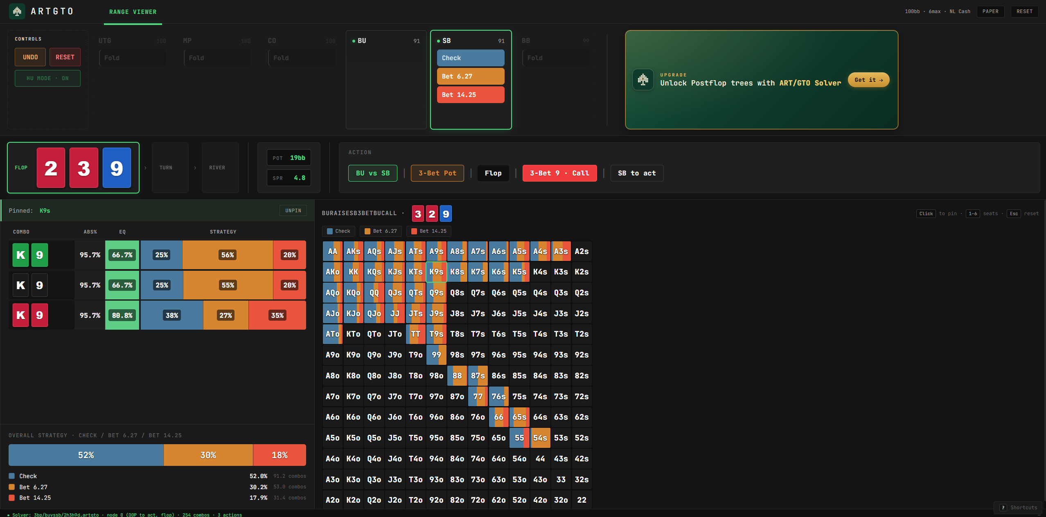Select the BU vs SB action step
The image size is (1046, 517).
373,173
